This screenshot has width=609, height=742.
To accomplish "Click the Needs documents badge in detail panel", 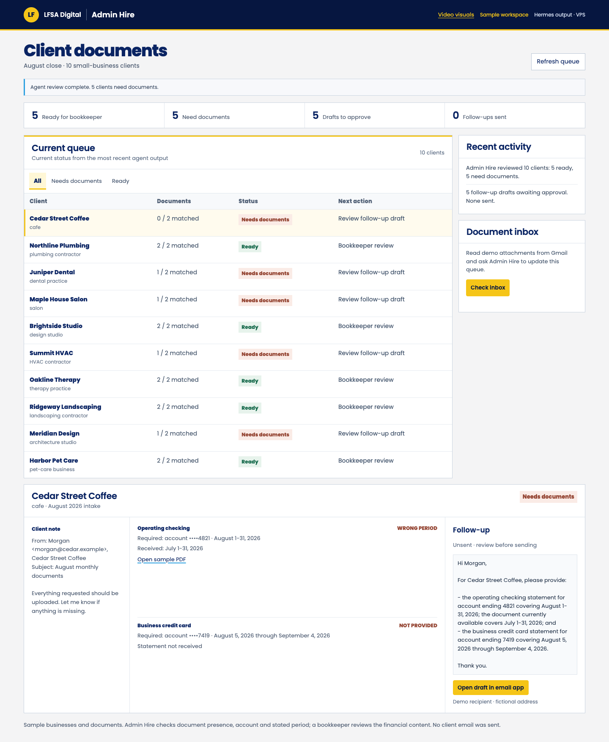I will (x=548, y=497).
